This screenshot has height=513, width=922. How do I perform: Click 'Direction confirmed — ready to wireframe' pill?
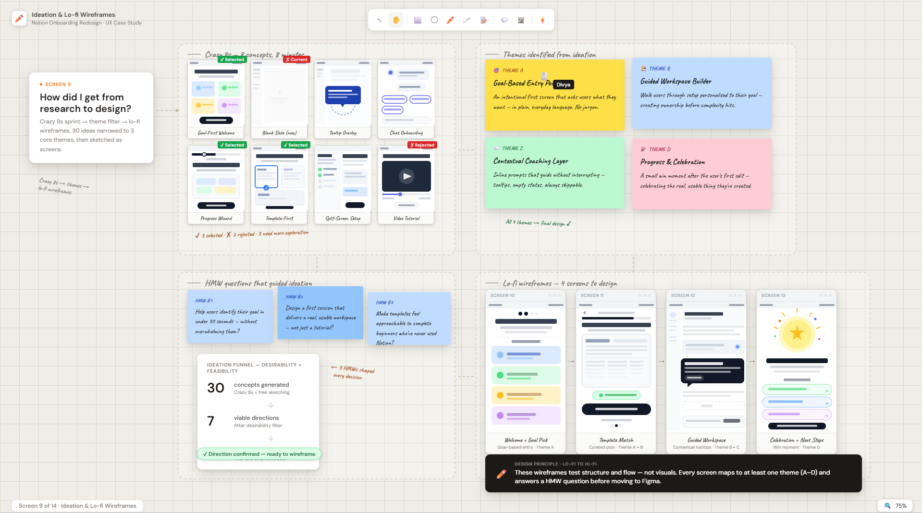click(x=259, y=454)
